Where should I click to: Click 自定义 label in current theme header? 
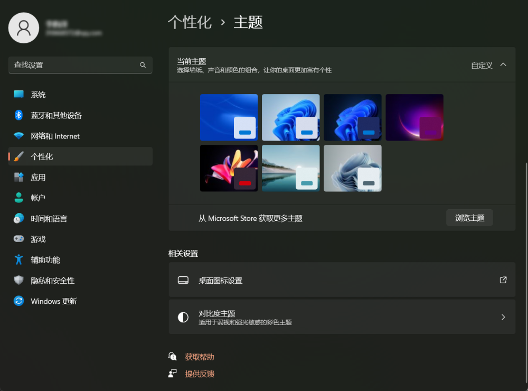[482, 66]
